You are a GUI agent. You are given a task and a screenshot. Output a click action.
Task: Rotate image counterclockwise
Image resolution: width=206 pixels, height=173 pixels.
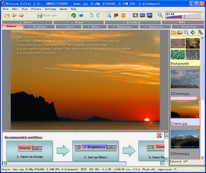(x=91, y=15)
